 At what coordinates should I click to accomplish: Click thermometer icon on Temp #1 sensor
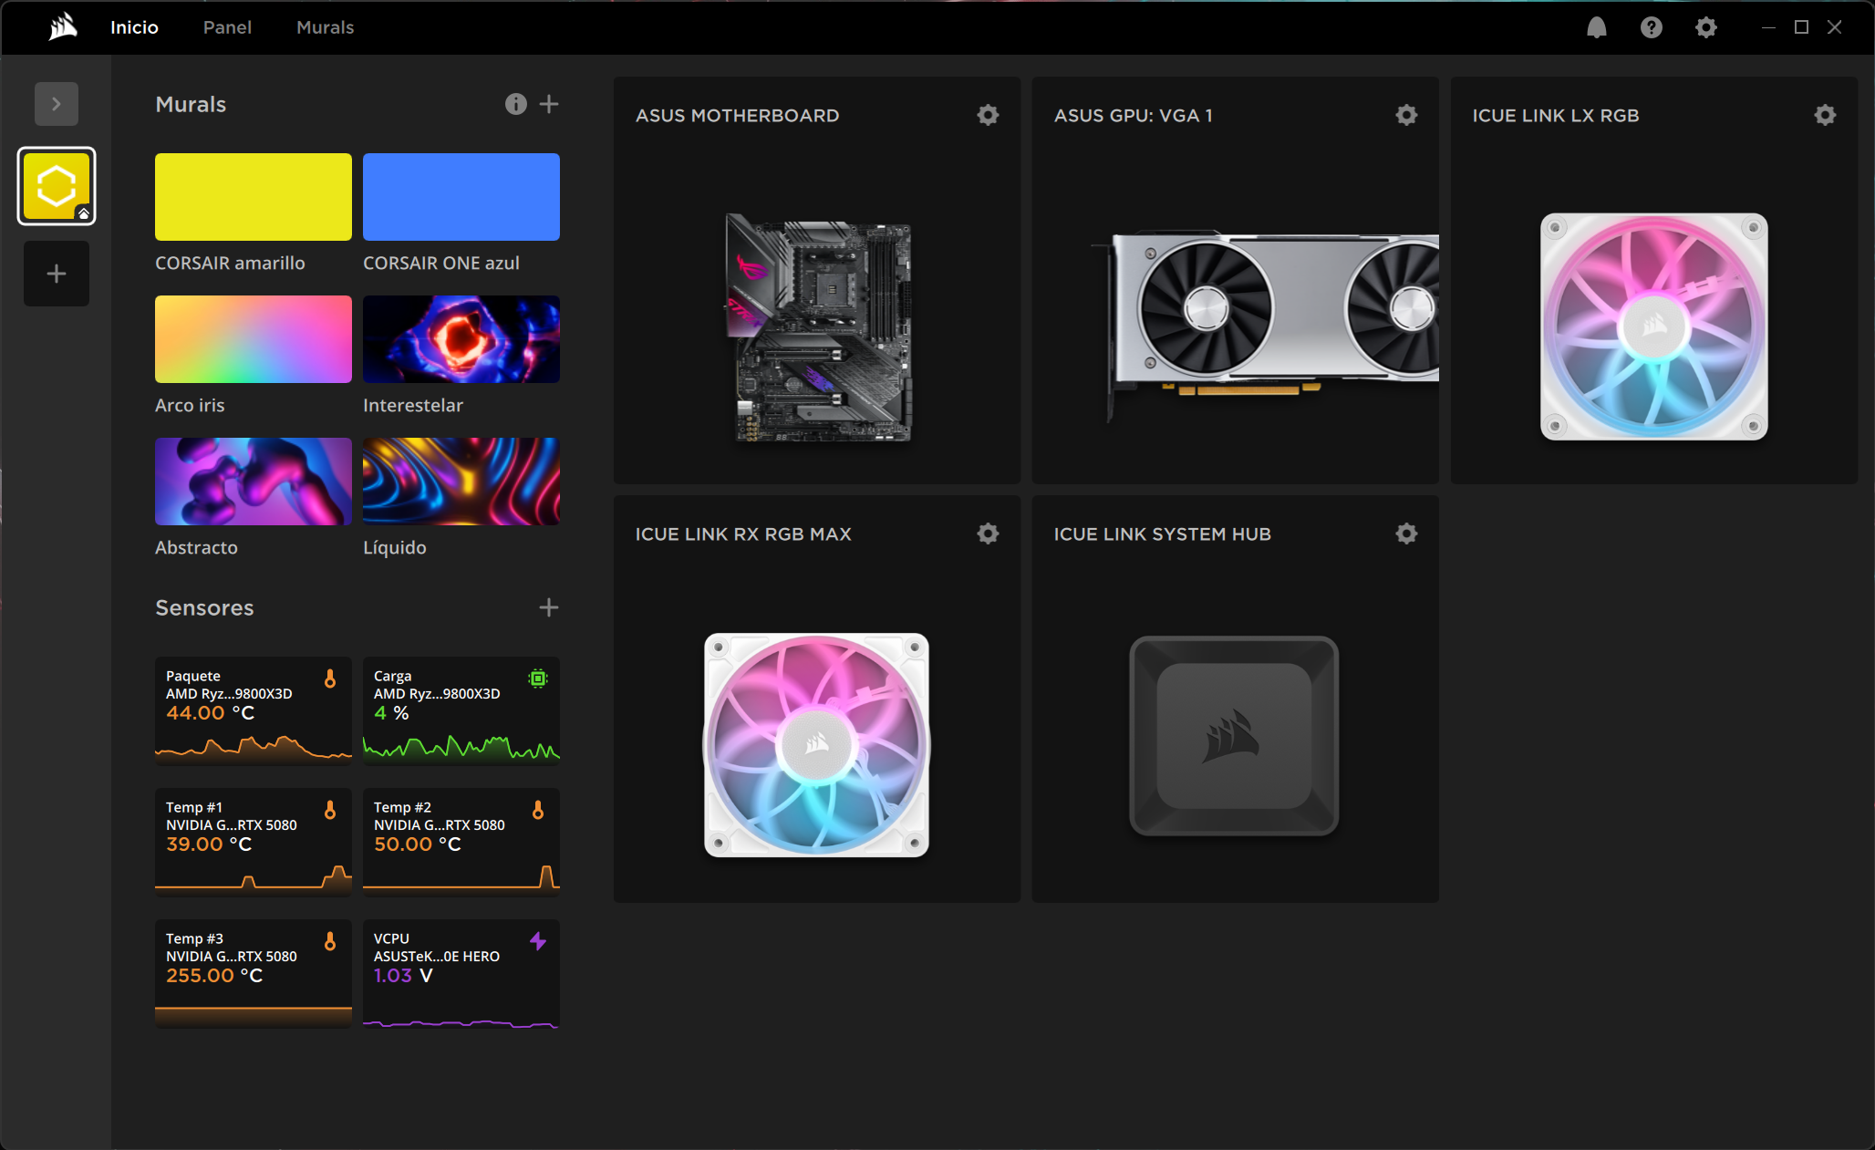330,810
